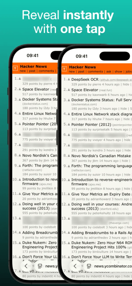Upvote Doing well in your courses, right phone
Image resolution: width=132 pixels, height=286 pixels.
tap(69, 204)
